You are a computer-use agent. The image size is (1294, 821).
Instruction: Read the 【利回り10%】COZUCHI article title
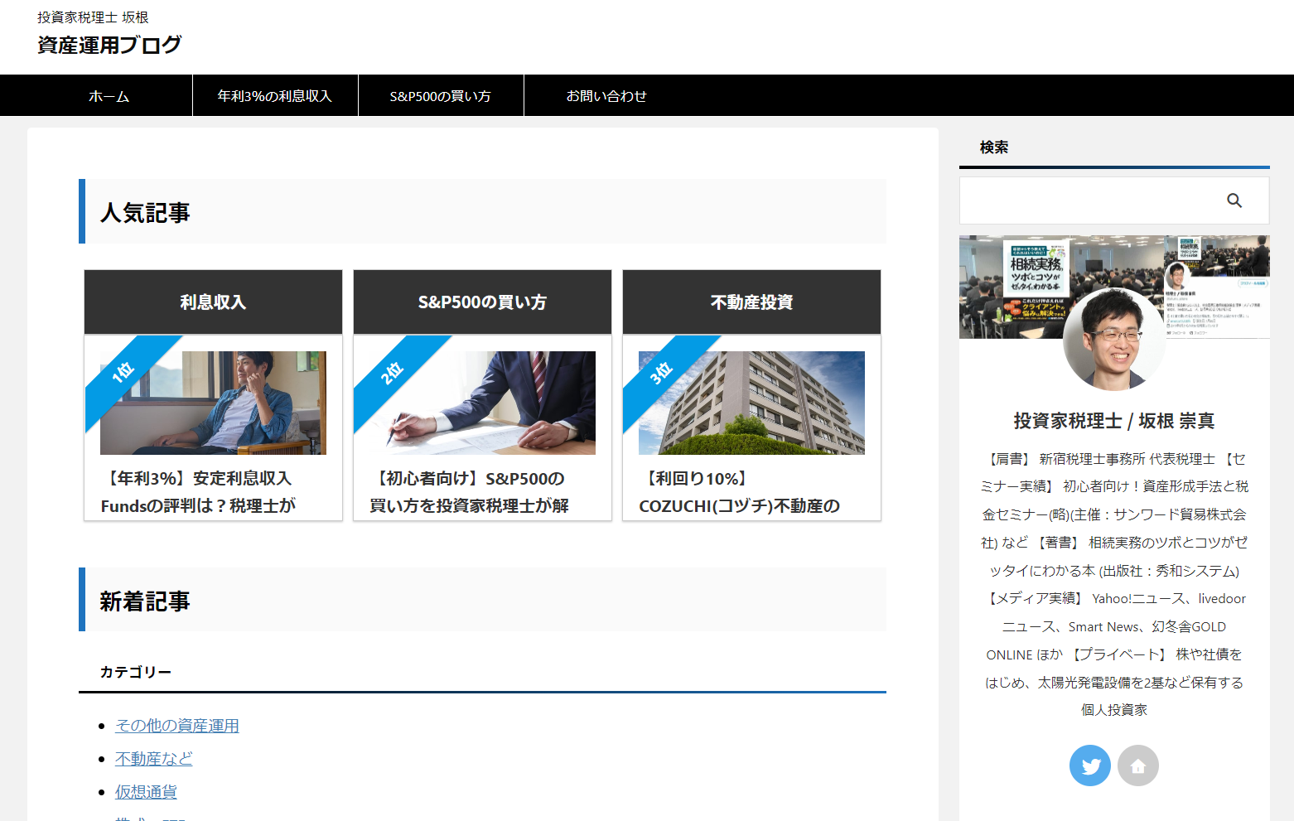(739, 492)
